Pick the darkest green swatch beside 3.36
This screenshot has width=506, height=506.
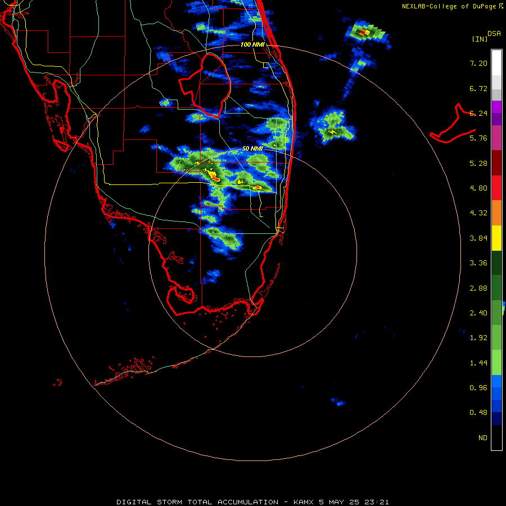click(496, 263)
